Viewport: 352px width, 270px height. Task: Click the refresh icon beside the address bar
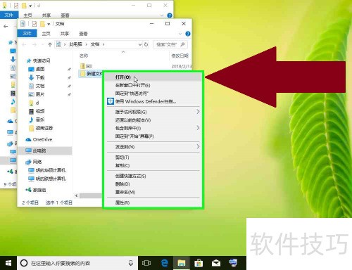146,44
